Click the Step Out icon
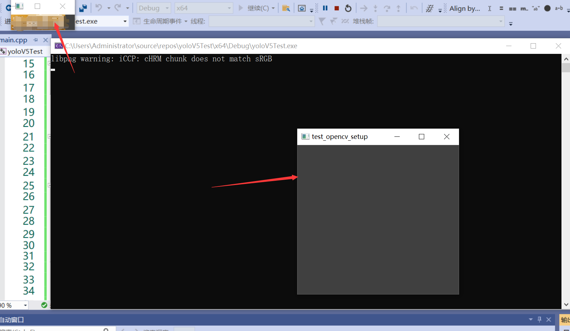This screenshot has width=570, height=331. pos(399,8)
